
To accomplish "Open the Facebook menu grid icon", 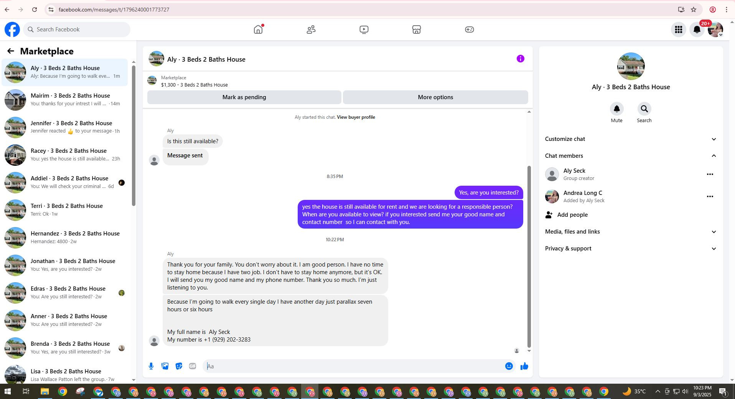I will click(678, 29).
